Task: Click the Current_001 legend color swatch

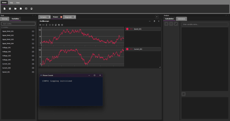Action: point(127,49)
